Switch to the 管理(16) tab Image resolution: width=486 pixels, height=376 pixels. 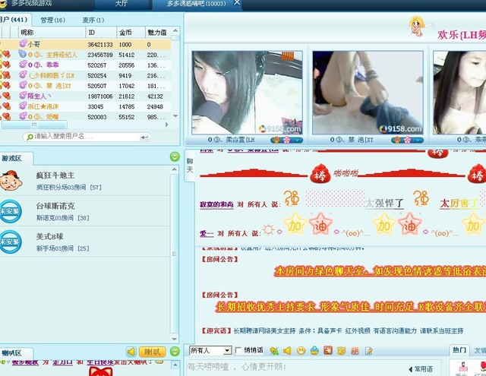[52, 20]
